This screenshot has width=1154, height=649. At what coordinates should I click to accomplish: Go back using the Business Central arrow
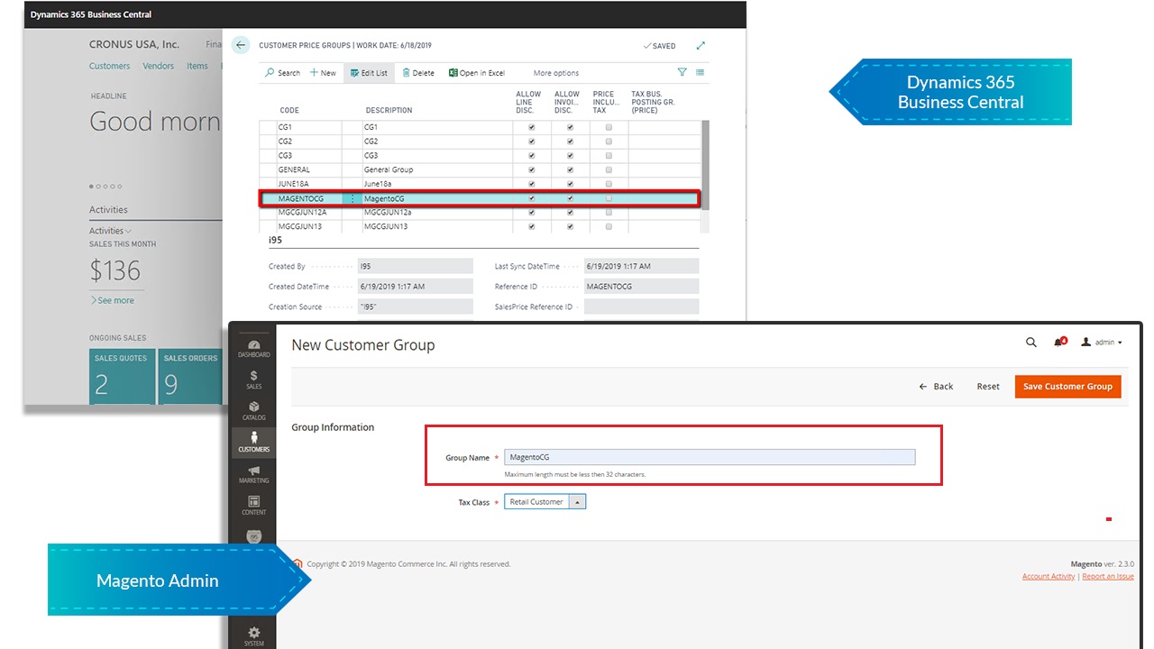240,45
